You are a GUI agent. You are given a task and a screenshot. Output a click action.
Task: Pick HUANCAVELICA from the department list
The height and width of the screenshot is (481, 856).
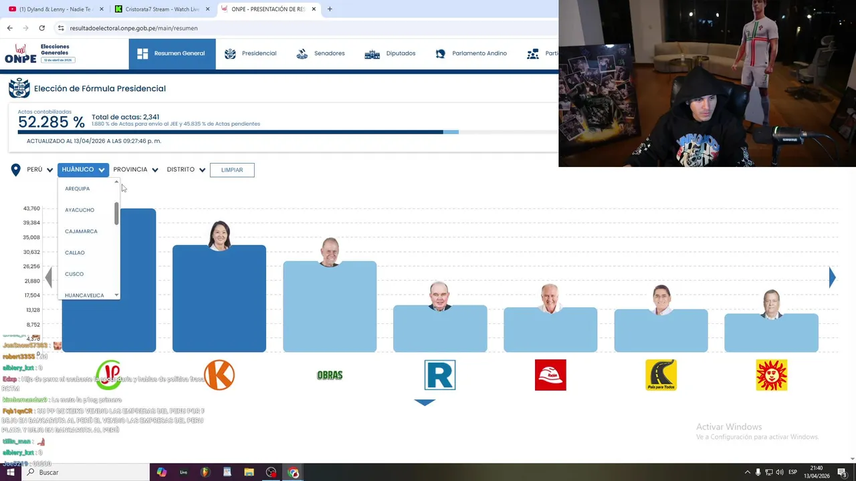tap(86, 295)
